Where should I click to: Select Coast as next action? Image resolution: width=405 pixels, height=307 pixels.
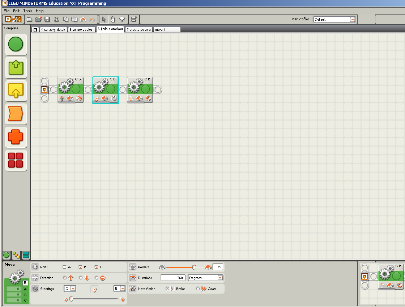(x=198, y=289)
